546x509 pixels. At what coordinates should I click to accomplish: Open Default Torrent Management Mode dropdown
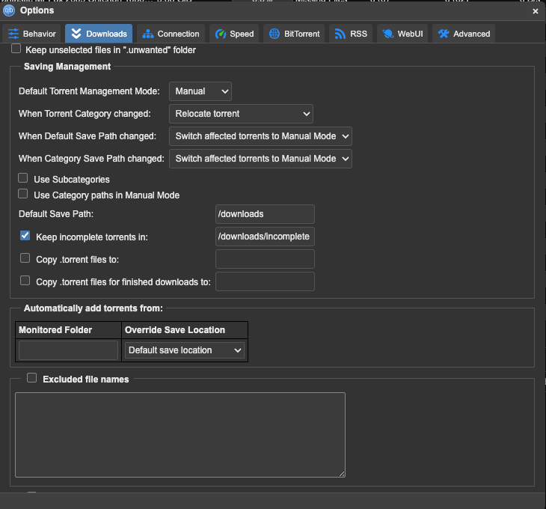(200, 91)
